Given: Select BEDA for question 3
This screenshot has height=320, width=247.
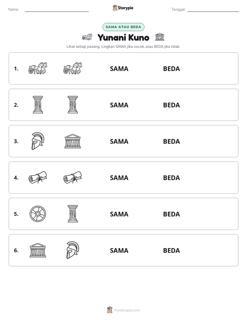Looking at the screenshot, I should pos(172,141).
